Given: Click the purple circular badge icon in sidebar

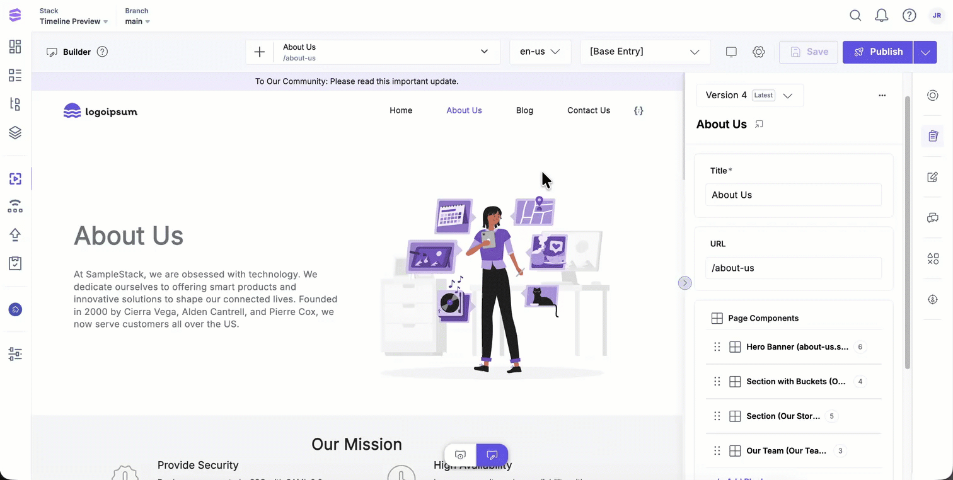Looking at the screenshot, I should click(x=15, y=309).
